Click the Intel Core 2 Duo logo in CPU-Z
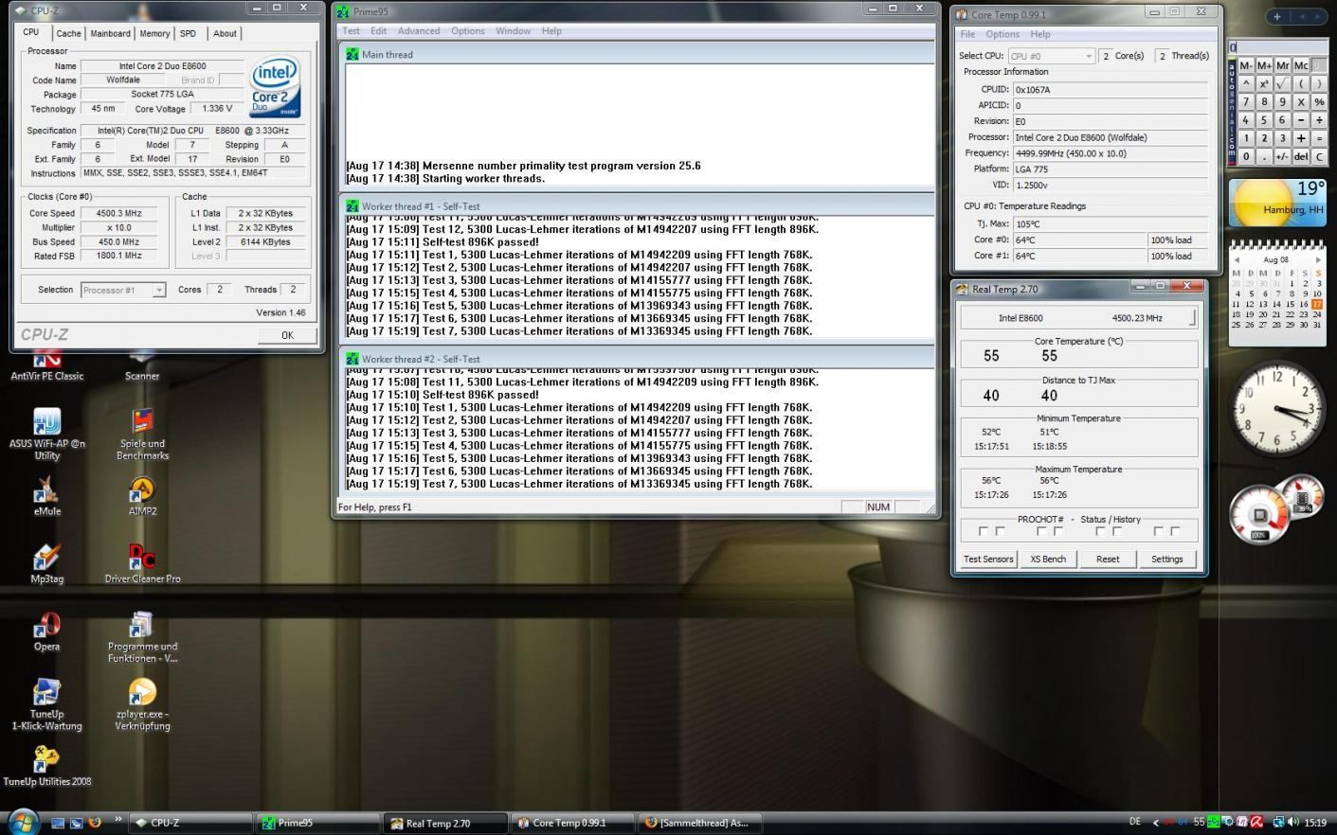 (275, 88)
